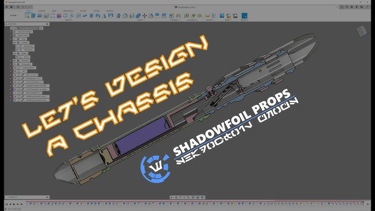
Task: Toggle visibility eye of the Bodies folder
Action: click(x=15, y=53)
